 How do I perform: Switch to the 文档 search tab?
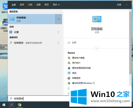30,5
